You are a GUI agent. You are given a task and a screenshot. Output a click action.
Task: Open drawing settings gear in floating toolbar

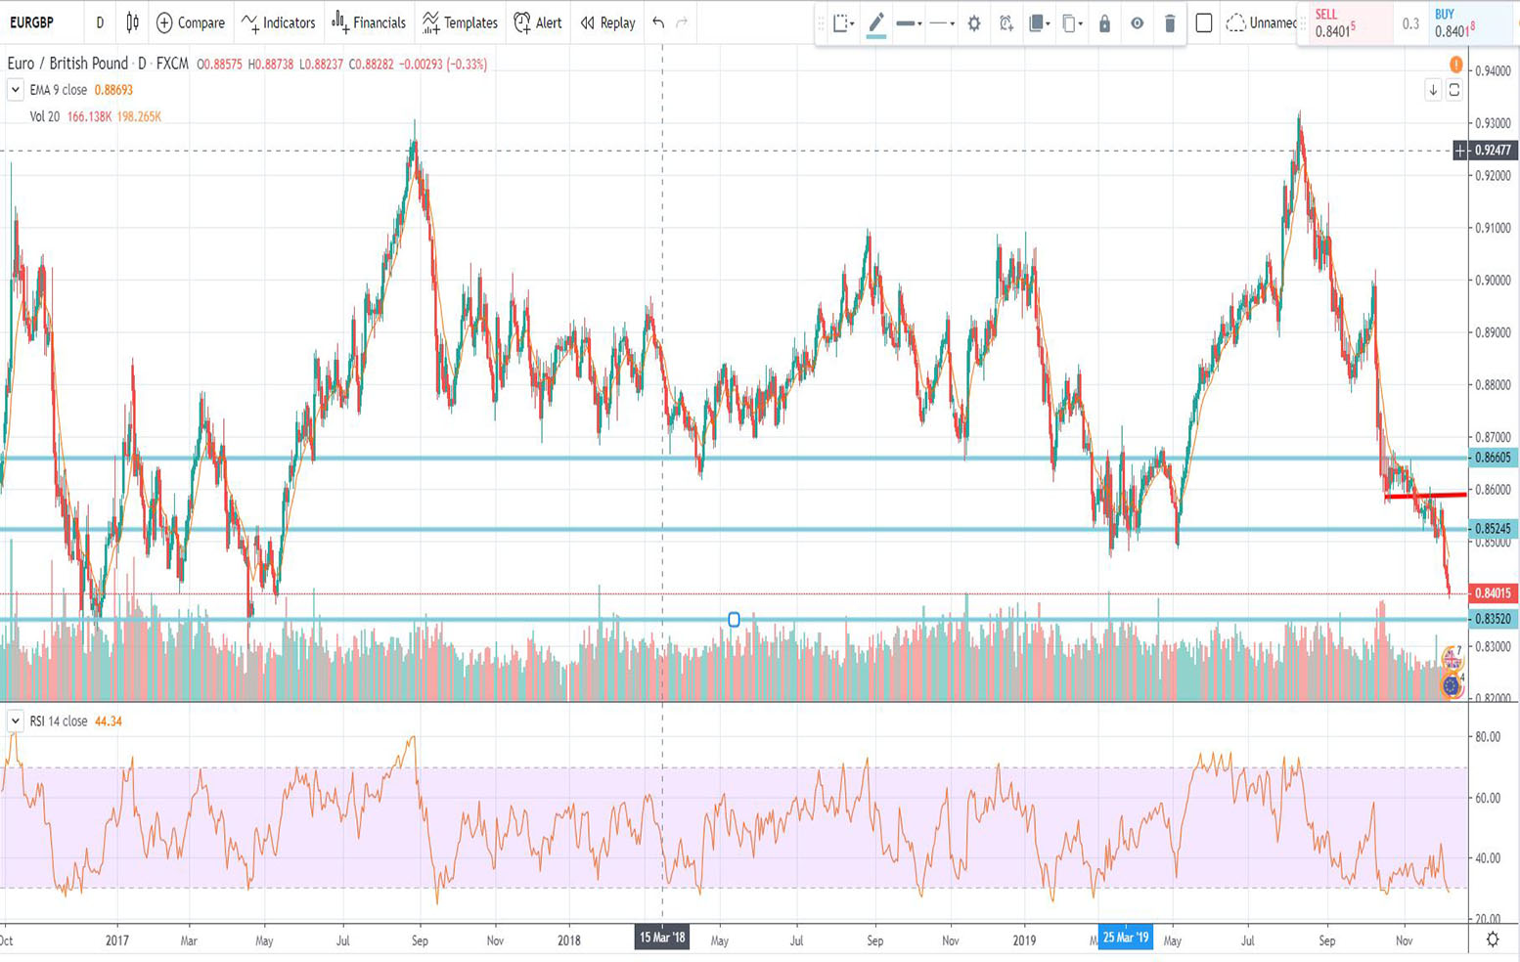[973, 23]
